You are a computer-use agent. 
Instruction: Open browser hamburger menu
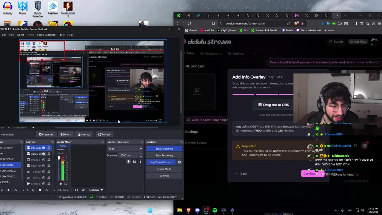click(379, 24)
